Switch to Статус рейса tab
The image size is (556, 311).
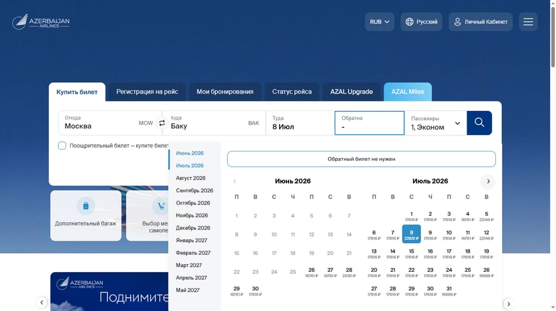click(x=292, y=92)
